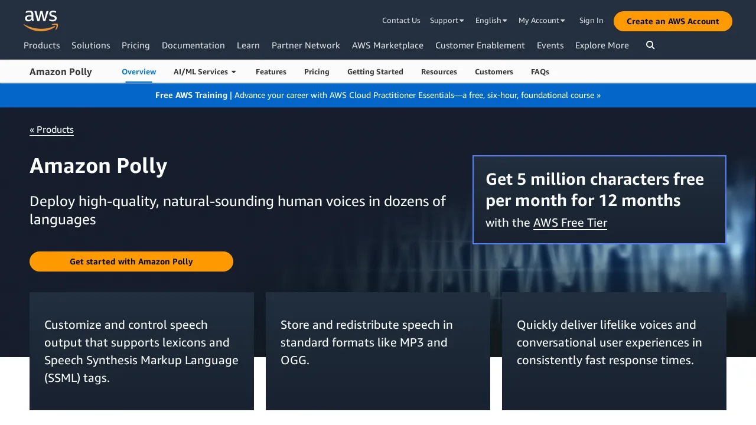Open the AWS Free Tier link
This screenshot has height=425, width=756.
pos(570,223)
